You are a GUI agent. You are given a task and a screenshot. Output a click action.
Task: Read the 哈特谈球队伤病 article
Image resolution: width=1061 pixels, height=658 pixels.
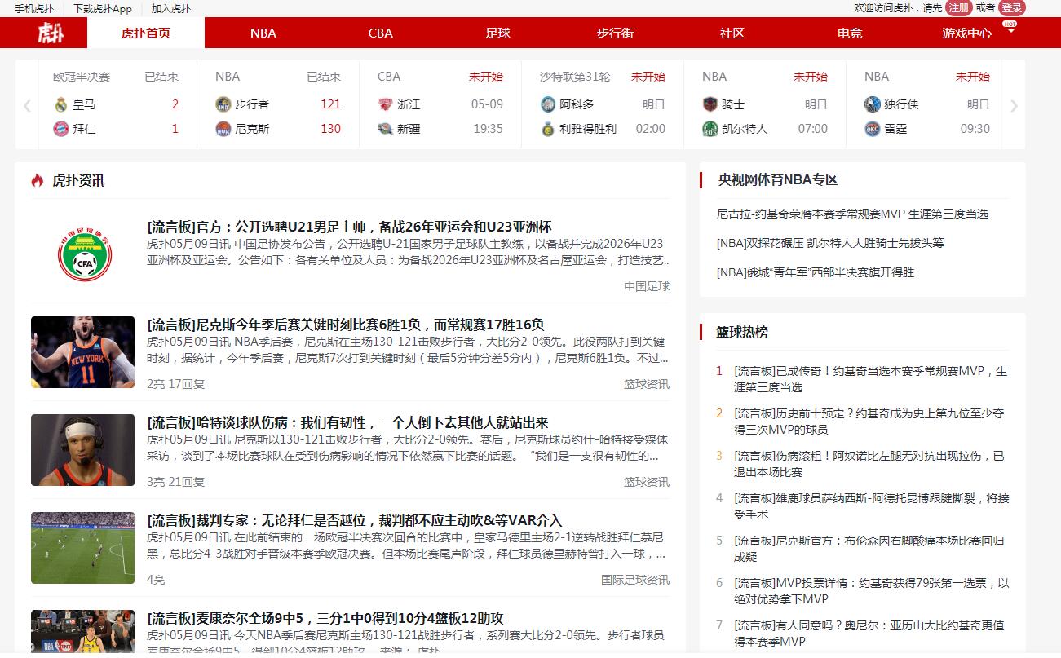pyautogui.click(x=348, y=422)
